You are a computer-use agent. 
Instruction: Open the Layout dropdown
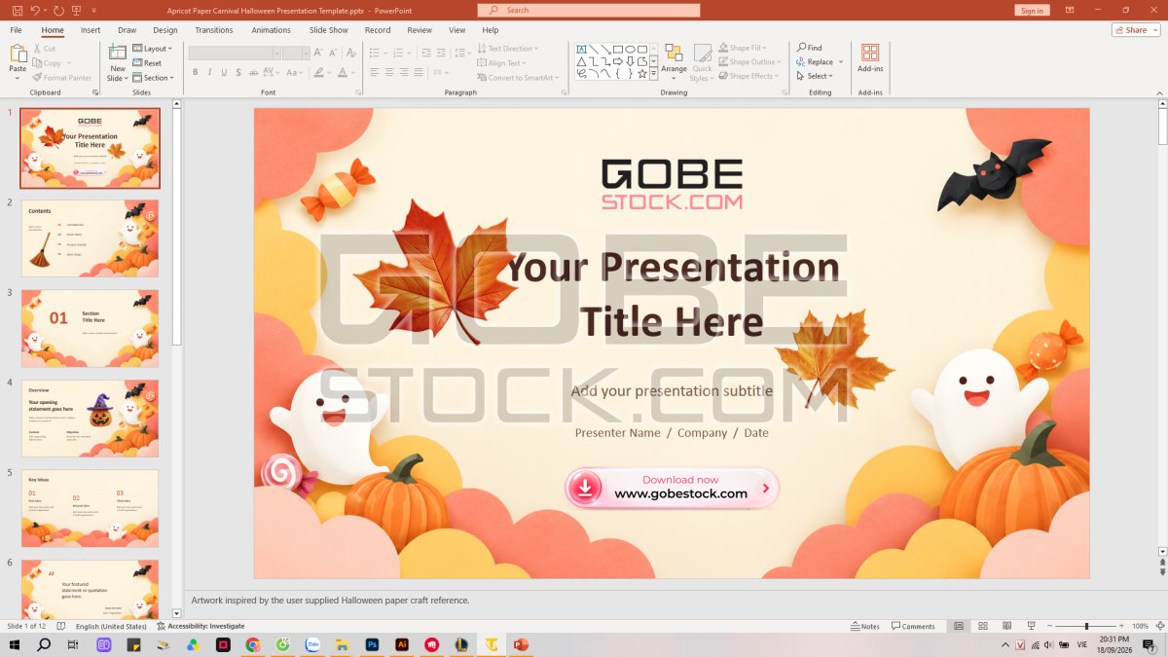[152, 49]
